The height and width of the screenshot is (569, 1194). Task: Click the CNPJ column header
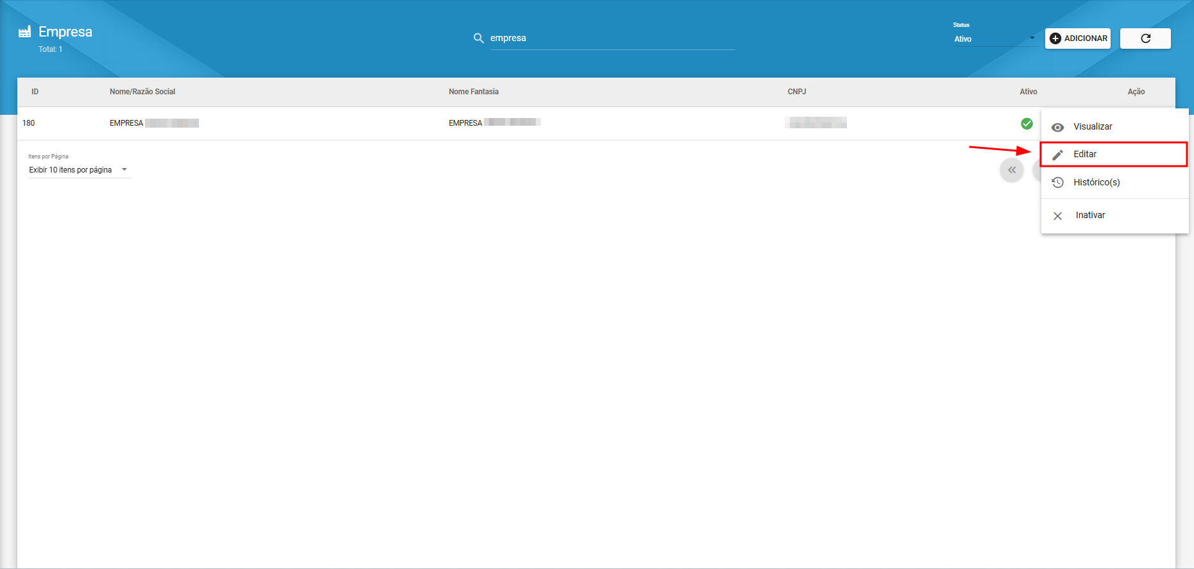click(x=797, y=92)
